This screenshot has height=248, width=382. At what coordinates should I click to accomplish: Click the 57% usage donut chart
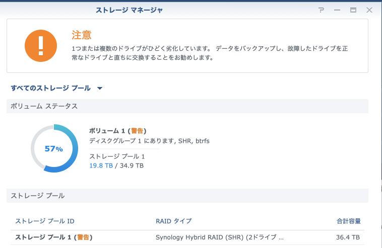[x=54, y=148]
